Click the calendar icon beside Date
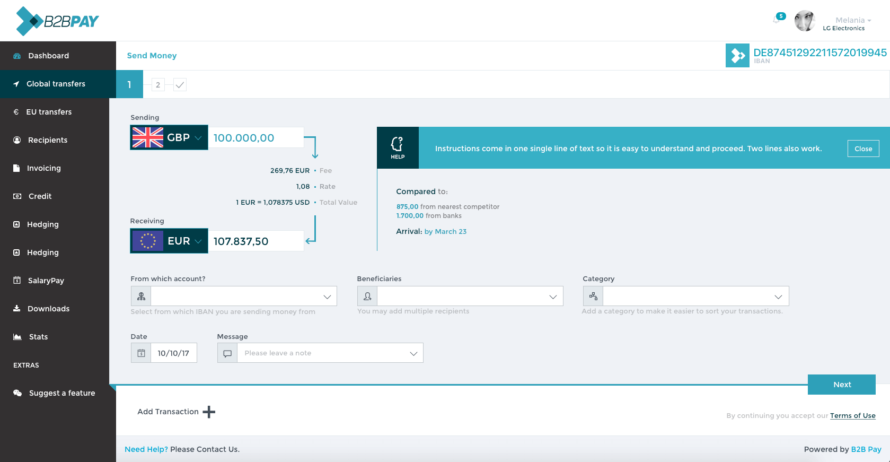 [x=141, y=353]
